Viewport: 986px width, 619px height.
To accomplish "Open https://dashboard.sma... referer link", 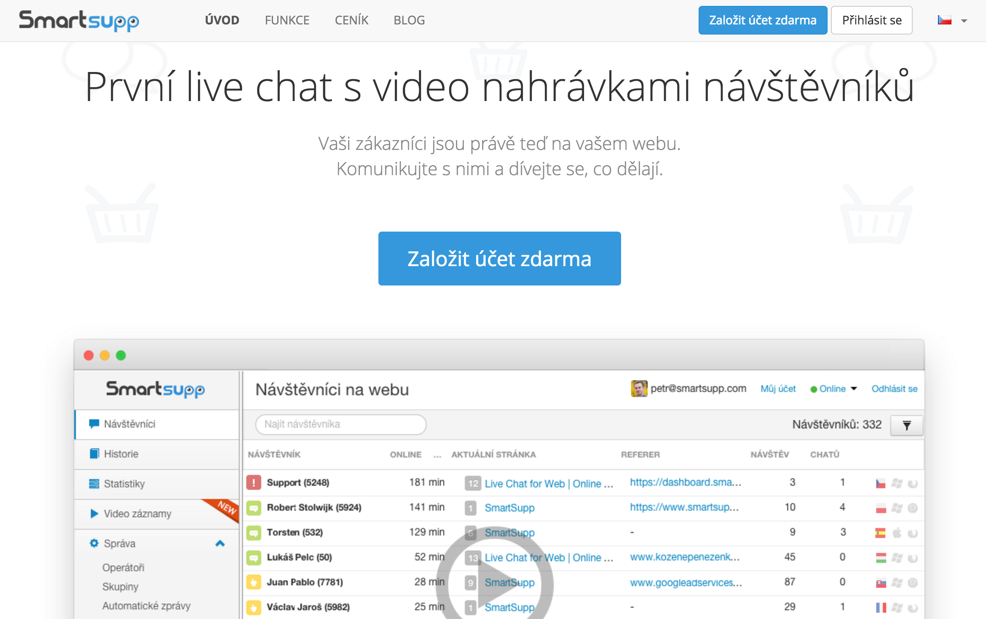I will tap(685, 482).
